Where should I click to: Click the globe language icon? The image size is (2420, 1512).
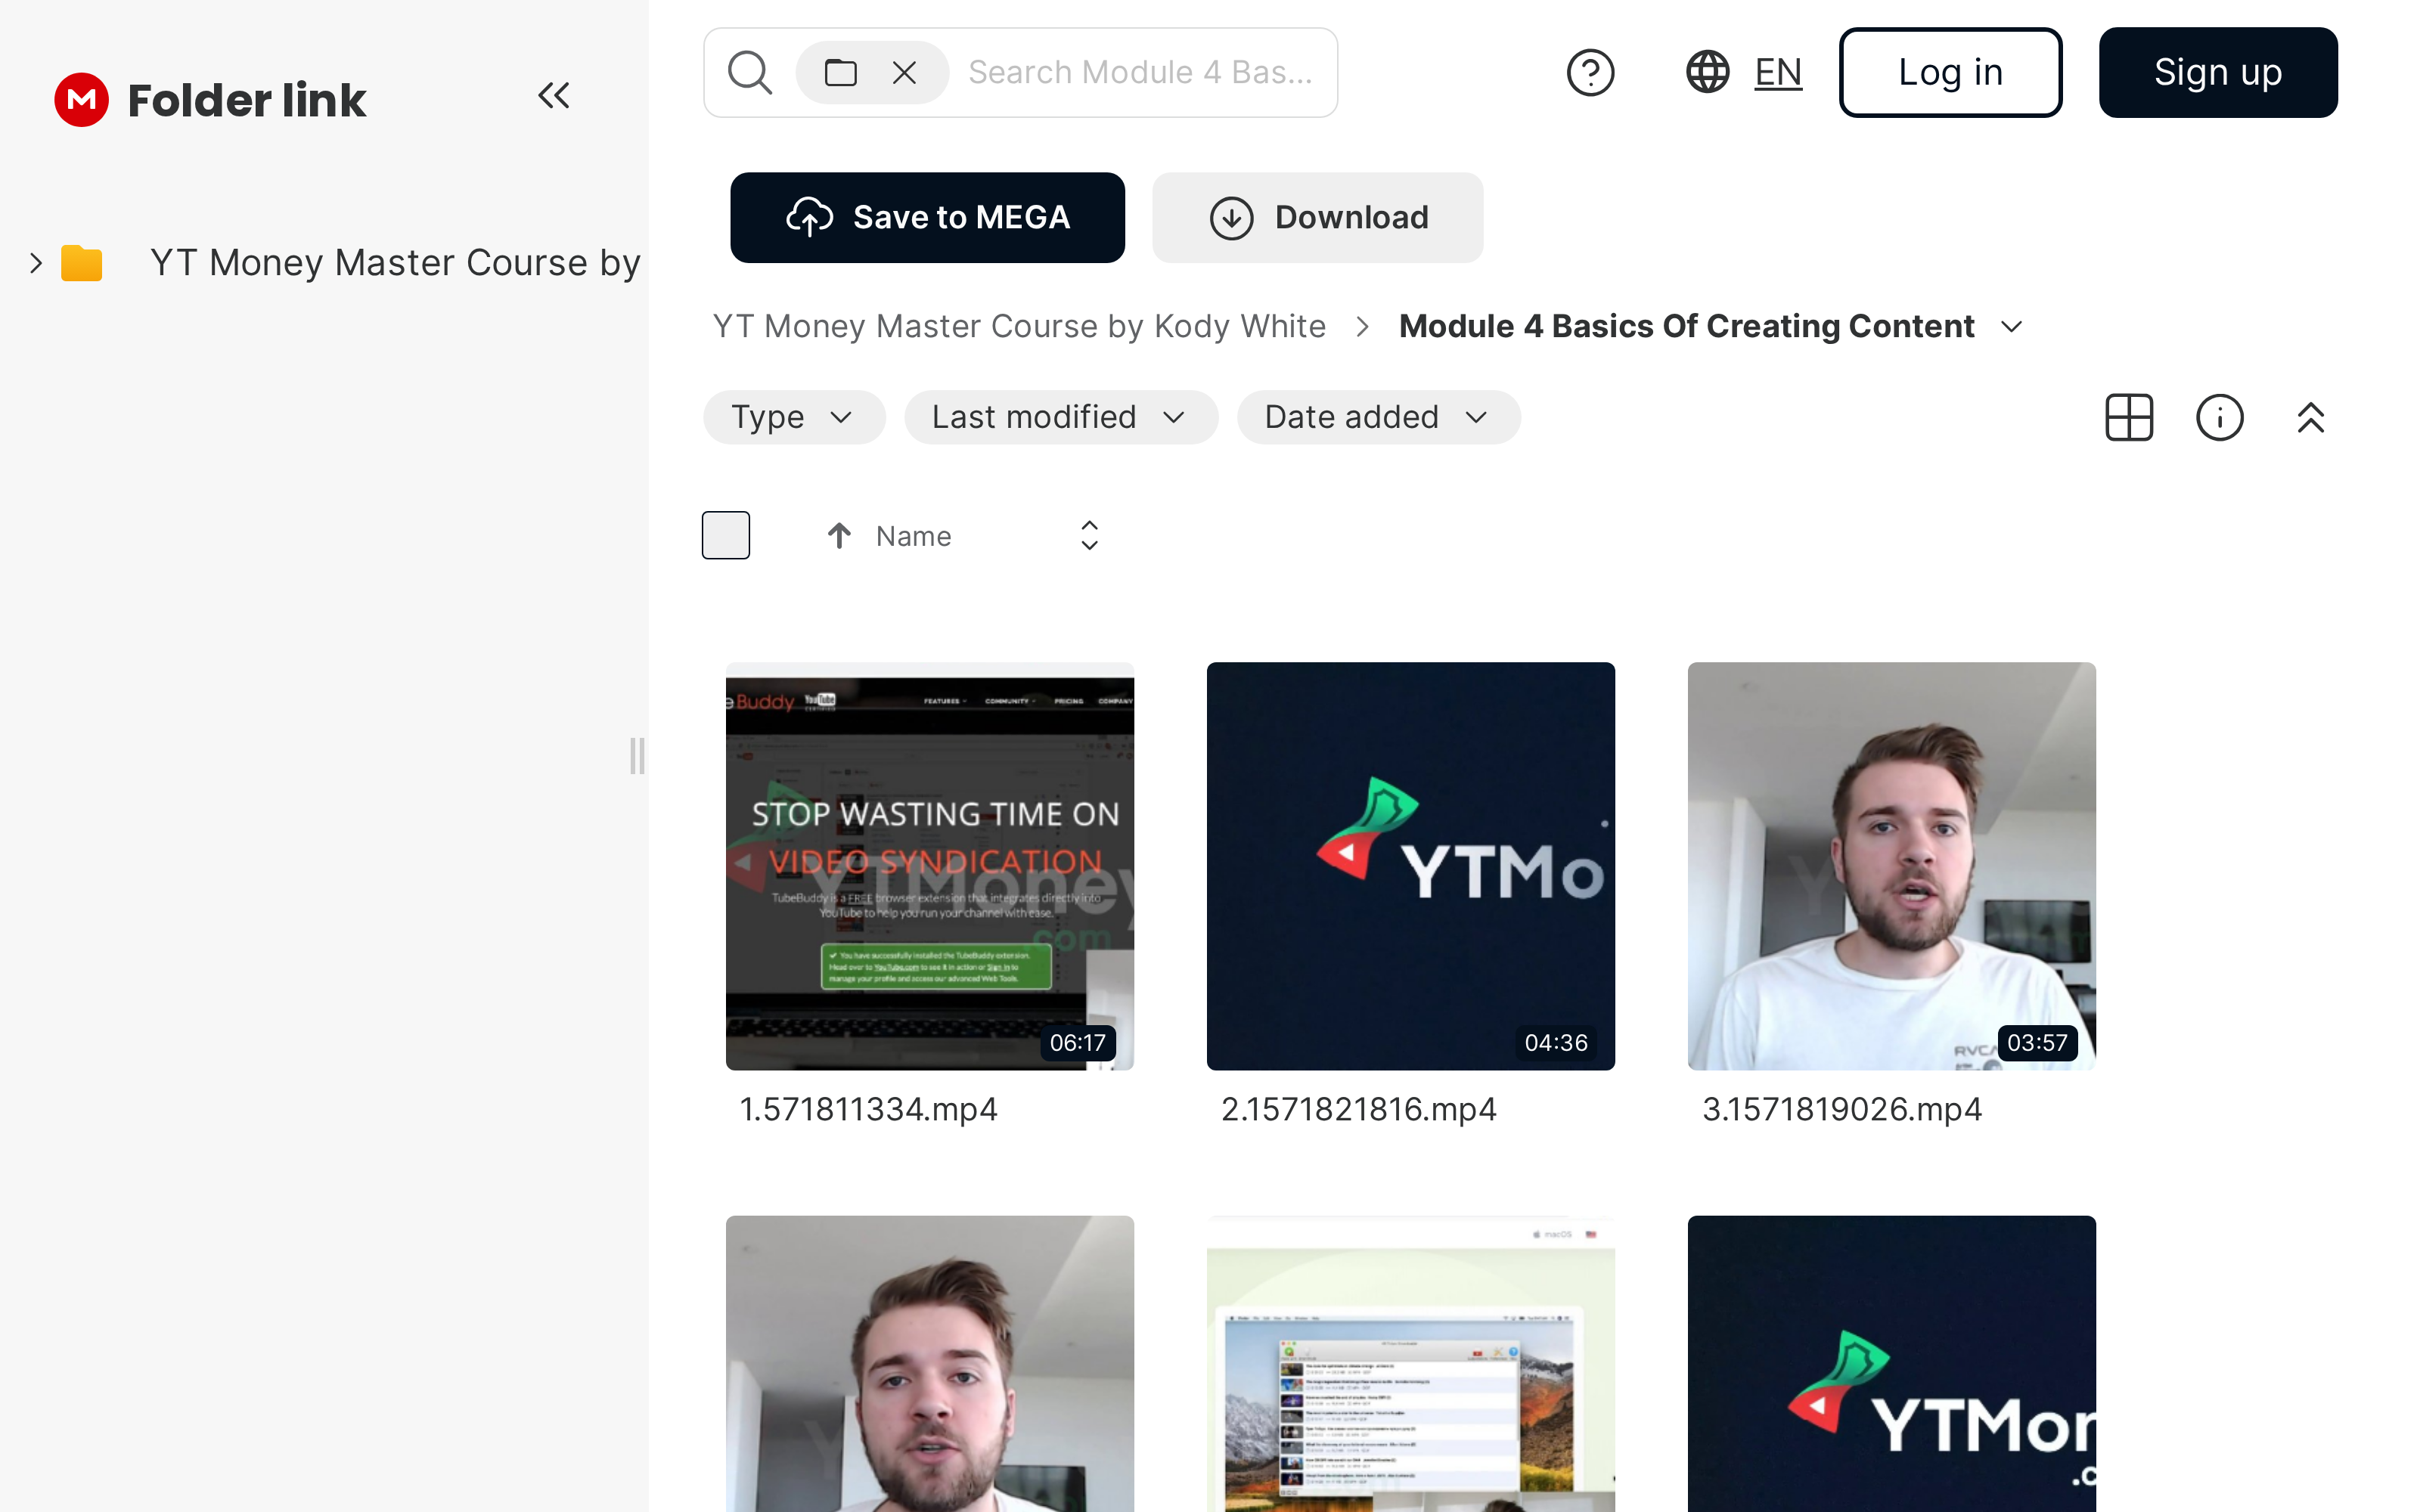click(x=1707, y=73)
